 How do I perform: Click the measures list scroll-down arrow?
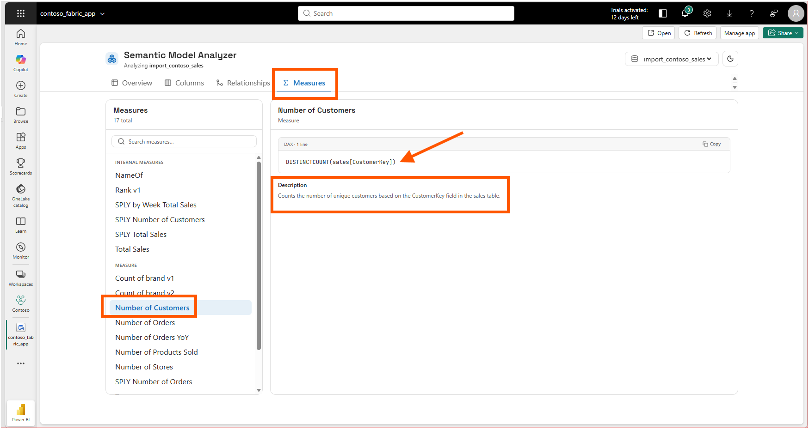[x=259, y=390]
